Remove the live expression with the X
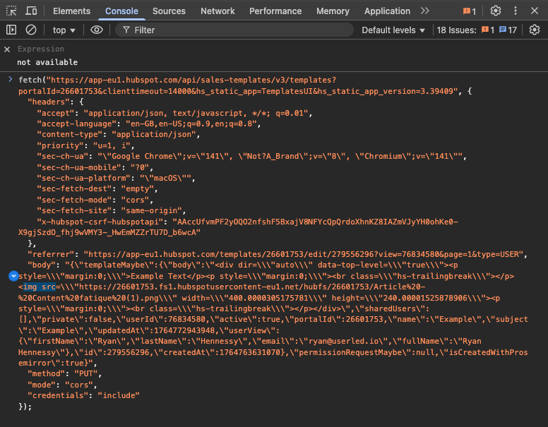Image resolution: width=548 pixels, height=427 pixels. (x=7, y=49)
